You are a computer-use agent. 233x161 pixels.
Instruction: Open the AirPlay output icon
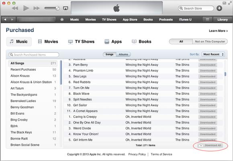point(65,8)
